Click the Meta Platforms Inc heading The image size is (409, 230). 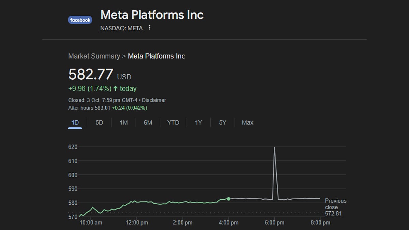[152, 15]
